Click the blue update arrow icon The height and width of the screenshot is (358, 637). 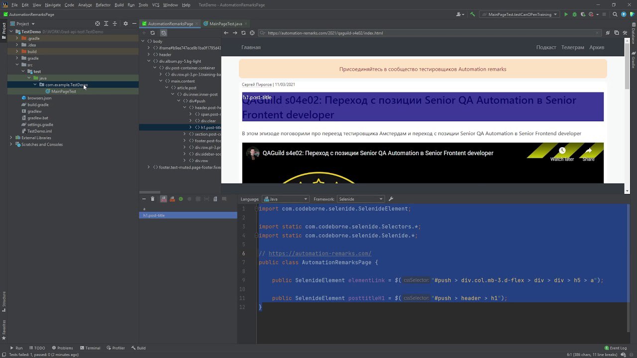623,14
